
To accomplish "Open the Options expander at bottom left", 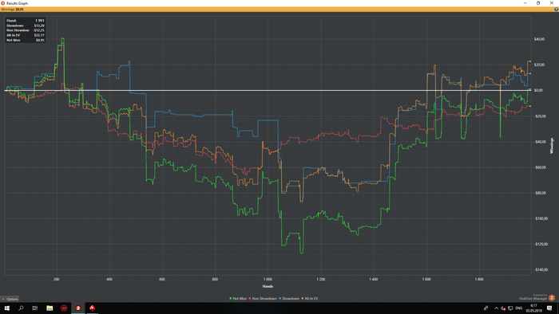I will tap(10, 299).
